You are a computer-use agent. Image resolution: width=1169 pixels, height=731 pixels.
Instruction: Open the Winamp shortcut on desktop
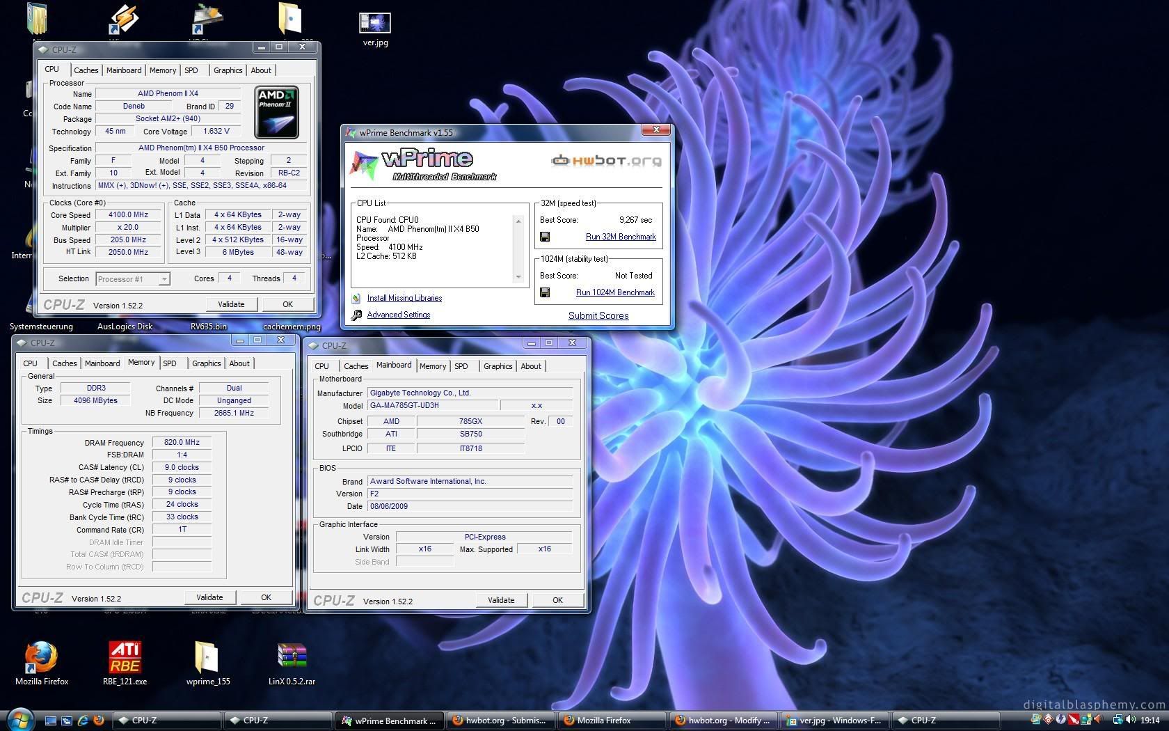(x=125, y=18)
